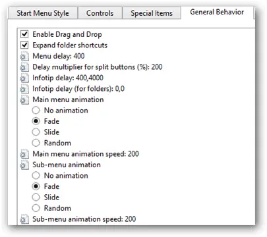Select Fade under Main menu animation

(36, 121)
